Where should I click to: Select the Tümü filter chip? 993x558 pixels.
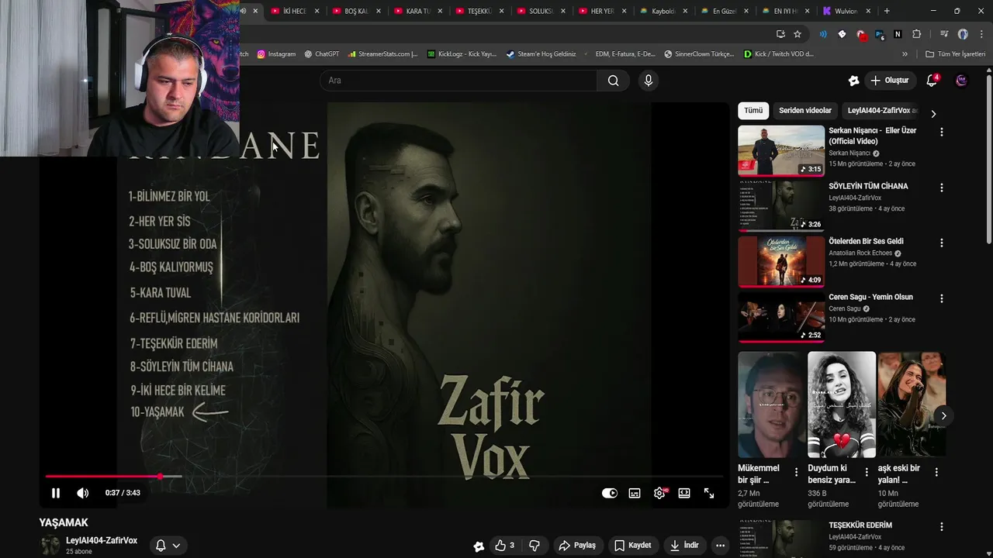753,111
